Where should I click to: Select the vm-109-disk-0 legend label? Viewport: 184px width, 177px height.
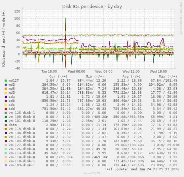click(22, 117)
